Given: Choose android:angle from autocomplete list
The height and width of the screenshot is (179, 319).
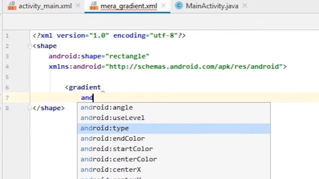Looking at the screenshot, I should click(x=174, y=107).
